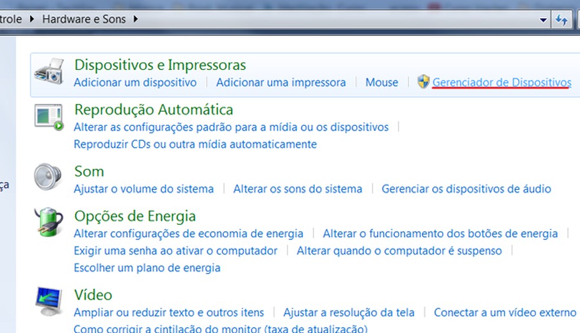The width and height of the screenshot is (580, 333).
Task: Click Adicionar uma impressora
Action: (281, 82)
